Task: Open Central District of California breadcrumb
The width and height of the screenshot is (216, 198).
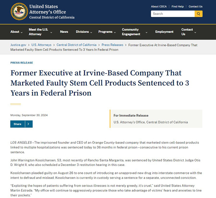Action: tap(77, 45)
